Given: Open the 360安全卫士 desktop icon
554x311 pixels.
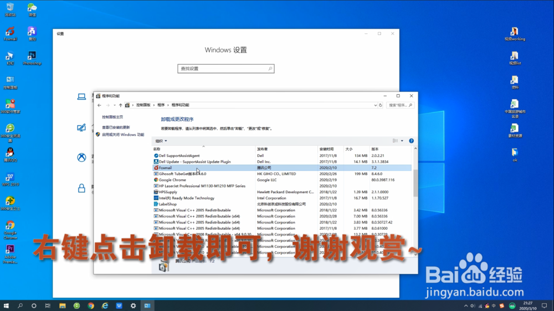Looking at the screenshot, I should (x=10, y=204).
